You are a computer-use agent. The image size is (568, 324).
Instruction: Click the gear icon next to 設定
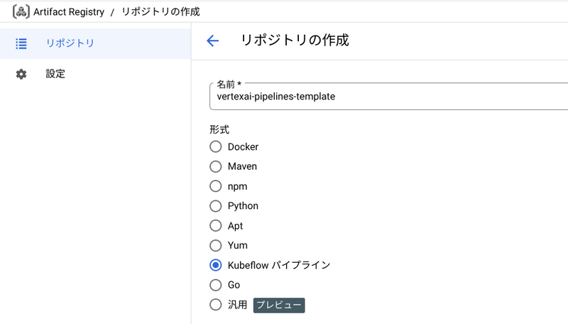pos(21,74)
